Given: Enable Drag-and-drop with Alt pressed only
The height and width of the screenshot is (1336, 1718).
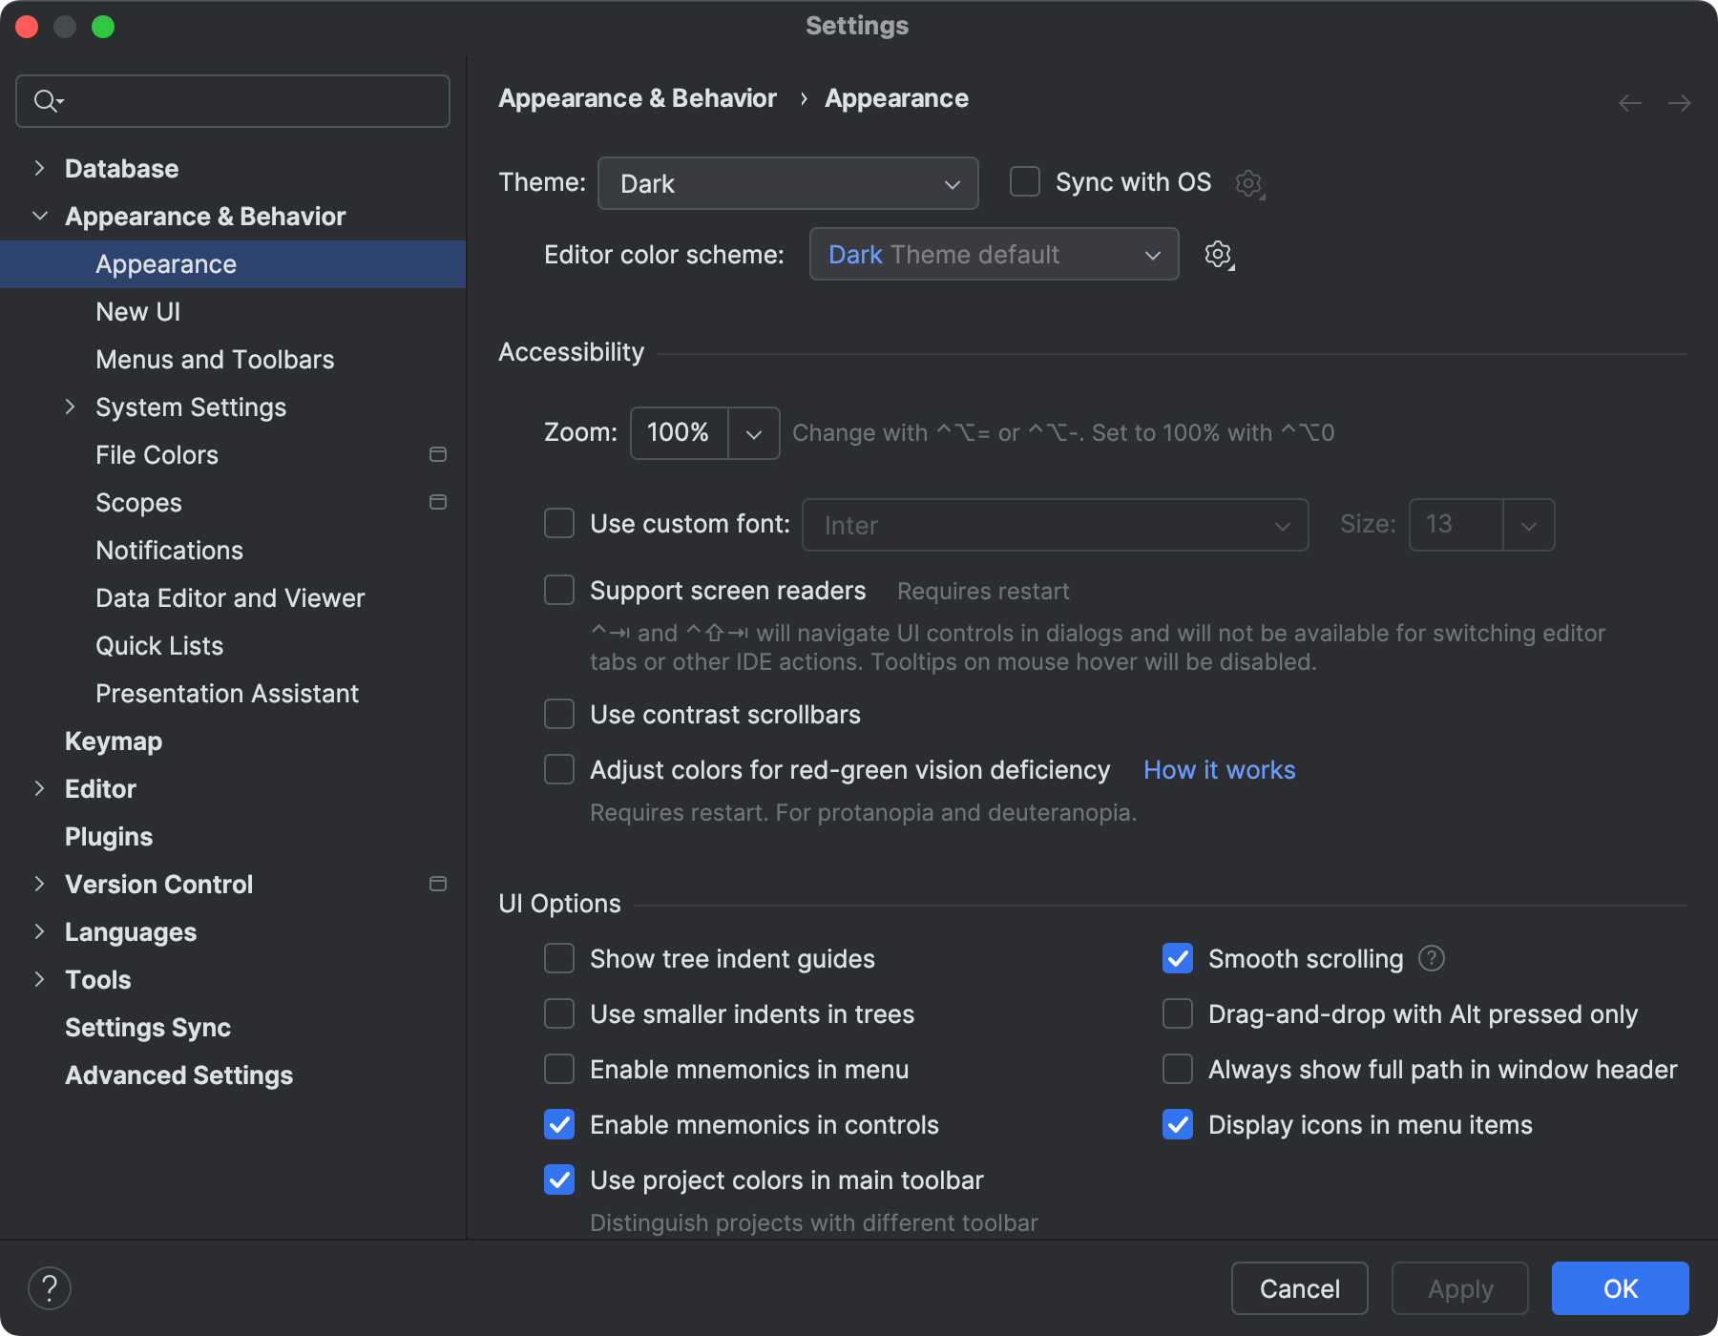Looking at the screenshot, I should click(x=1178, y=1013).
